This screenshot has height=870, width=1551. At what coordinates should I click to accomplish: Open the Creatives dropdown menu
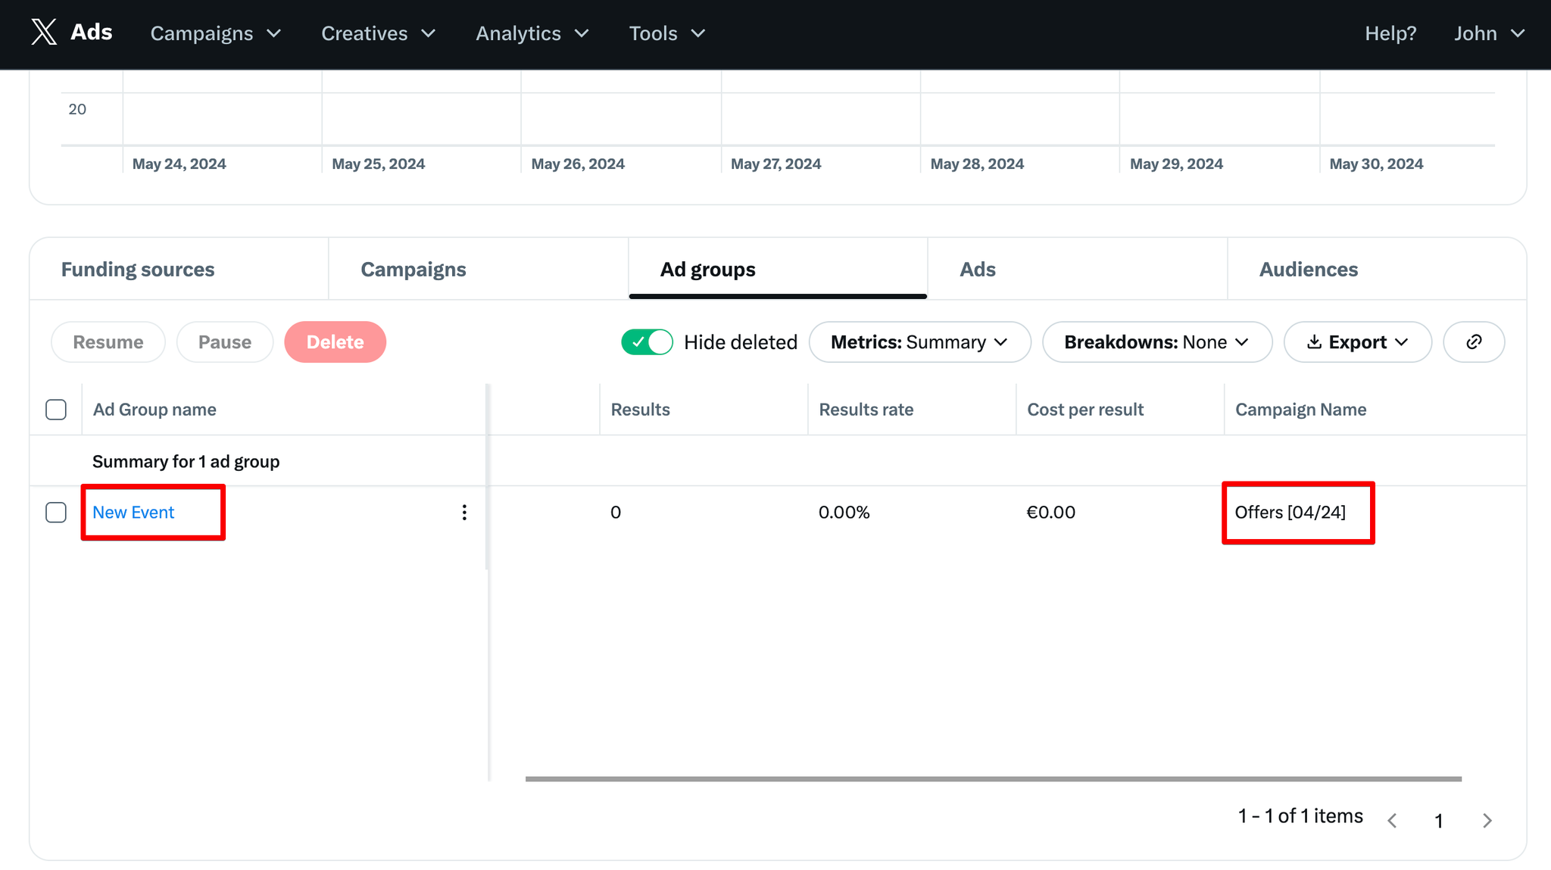pos(379,33)
